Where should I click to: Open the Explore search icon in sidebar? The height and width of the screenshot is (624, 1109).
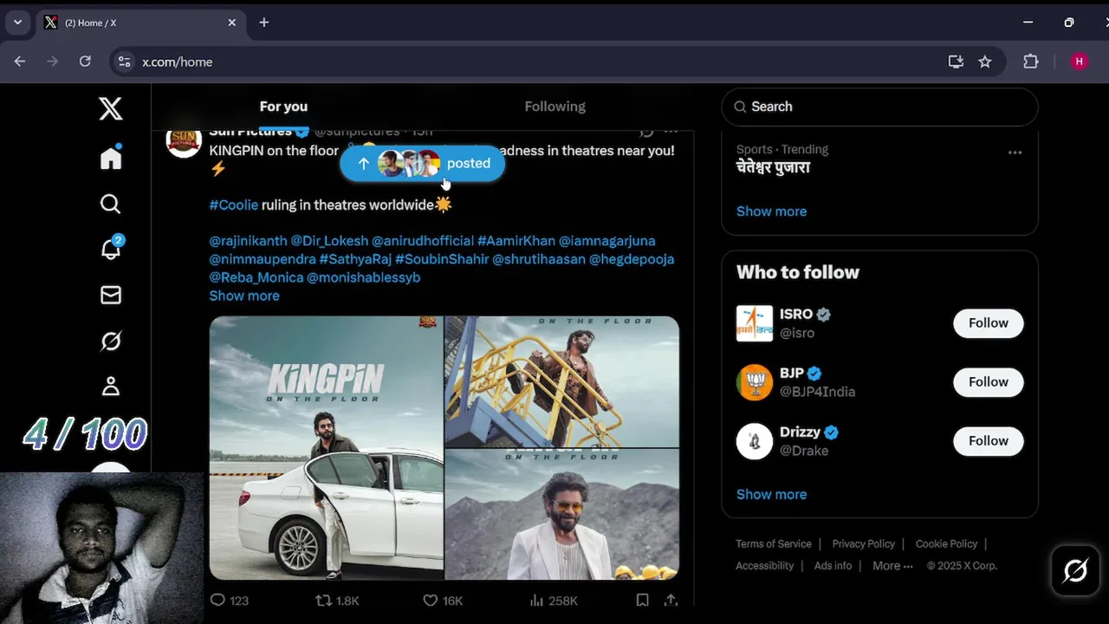[111, 204]
